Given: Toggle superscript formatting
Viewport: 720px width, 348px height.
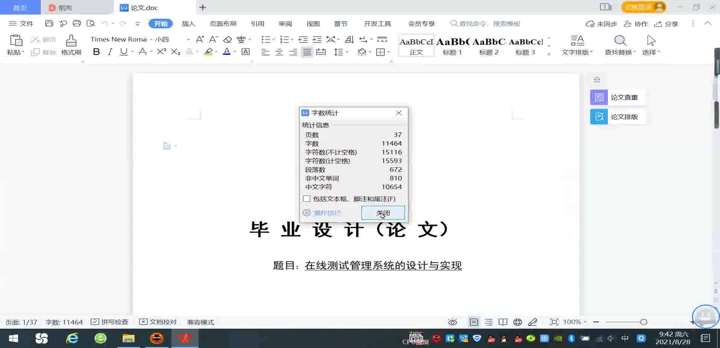Looking at the screenshot, I should [161, 52].
